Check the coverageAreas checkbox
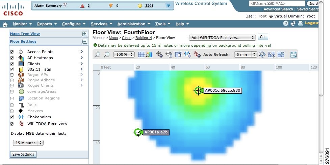 click(12, 92)
